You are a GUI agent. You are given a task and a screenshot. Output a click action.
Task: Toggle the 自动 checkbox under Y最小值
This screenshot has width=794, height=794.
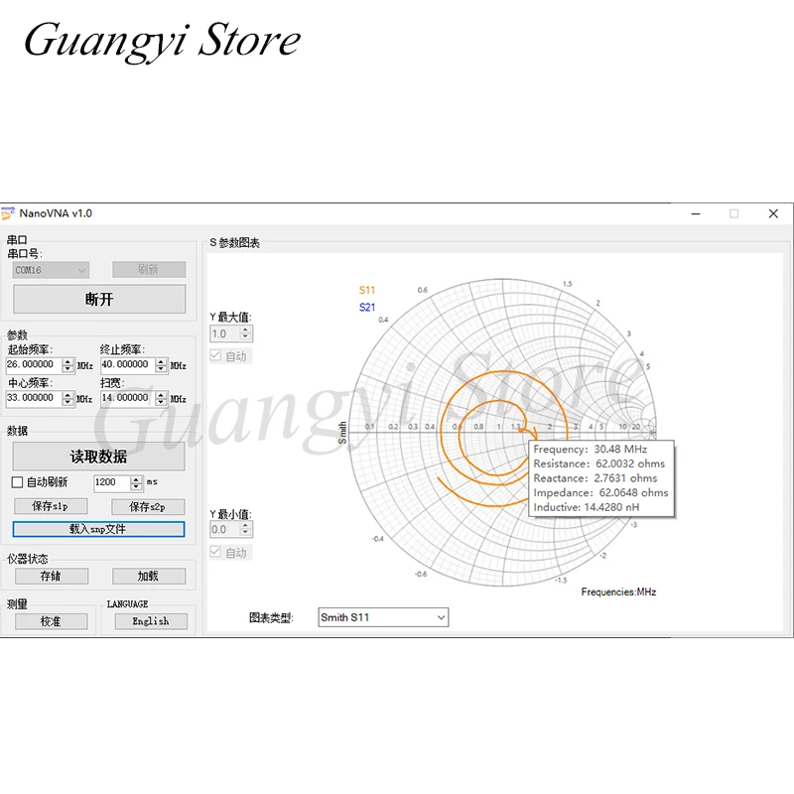(215, 552)
